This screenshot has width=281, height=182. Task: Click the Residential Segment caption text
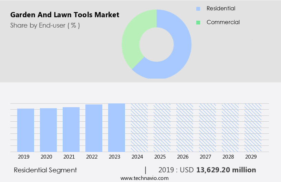coord(45,170)
